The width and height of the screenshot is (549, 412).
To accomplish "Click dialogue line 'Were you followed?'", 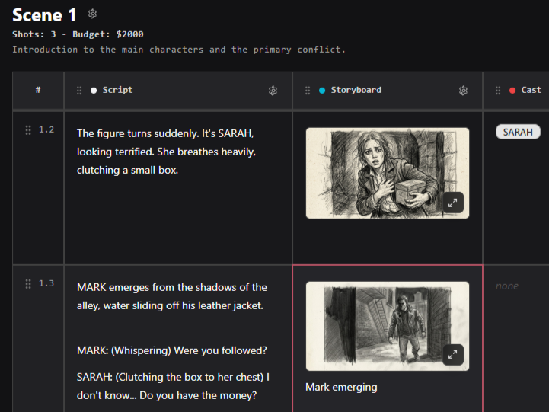I will click(x=172, y=350).
